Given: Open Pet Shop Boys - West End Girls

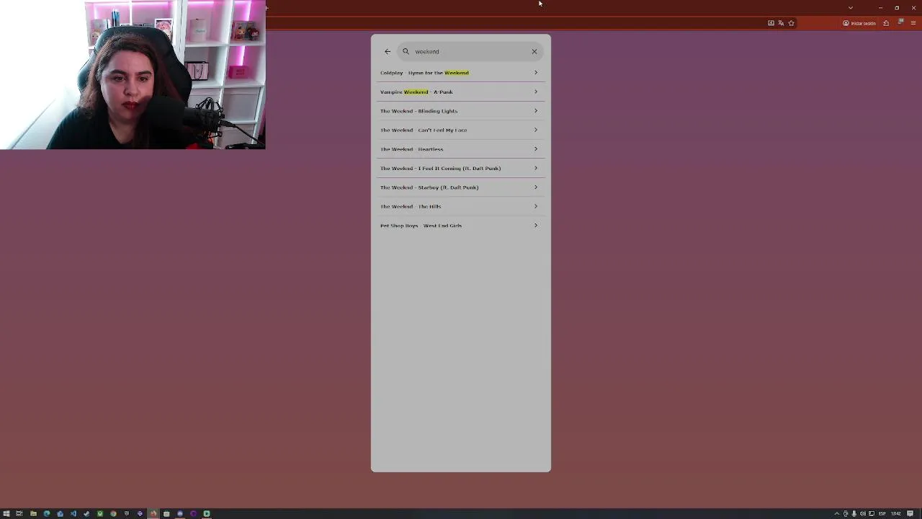Looking at the screenshot, I should 461,226.
